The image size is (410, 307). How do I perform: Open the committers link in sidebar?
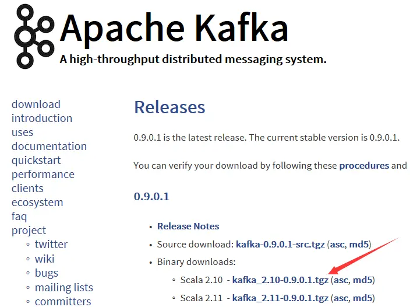tap(63, 302)
